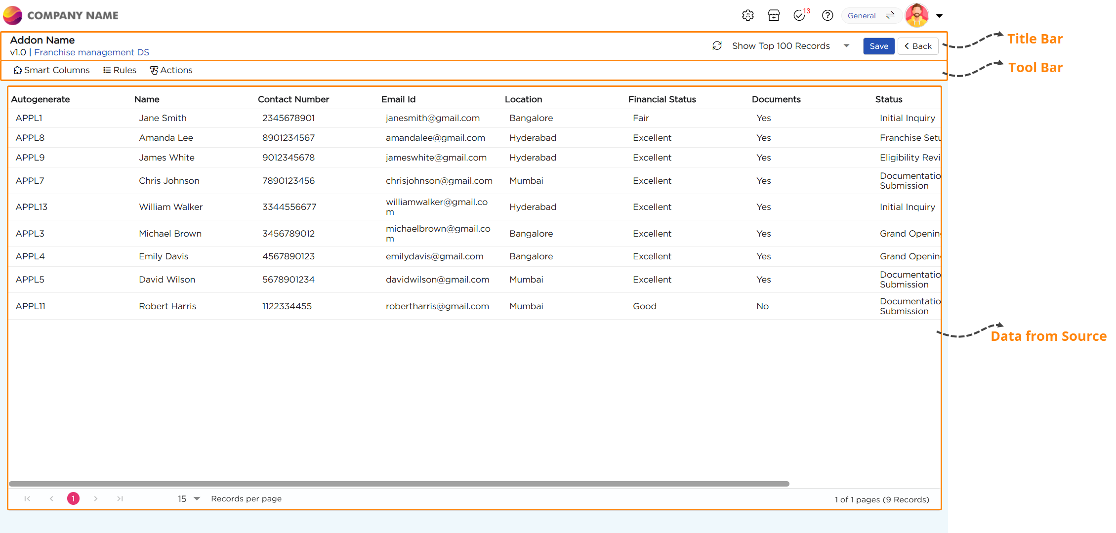Select page 1 in pagination
Screen dimensions: 1116x533
coord(73,498)
